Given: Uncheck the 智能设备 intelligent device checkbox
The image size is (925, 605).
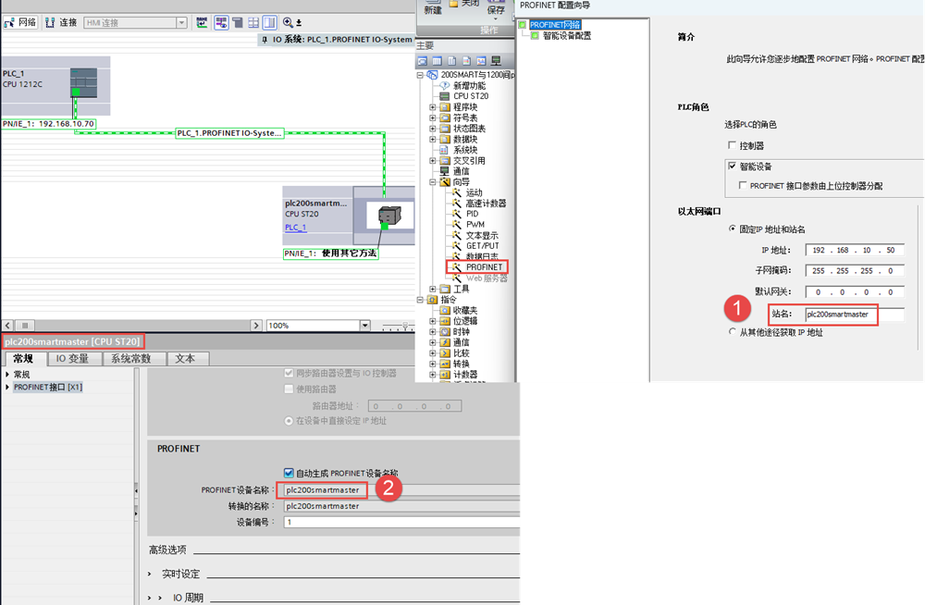Looking at the screenshot, I should pyautogui.click(x=732, y=167).
